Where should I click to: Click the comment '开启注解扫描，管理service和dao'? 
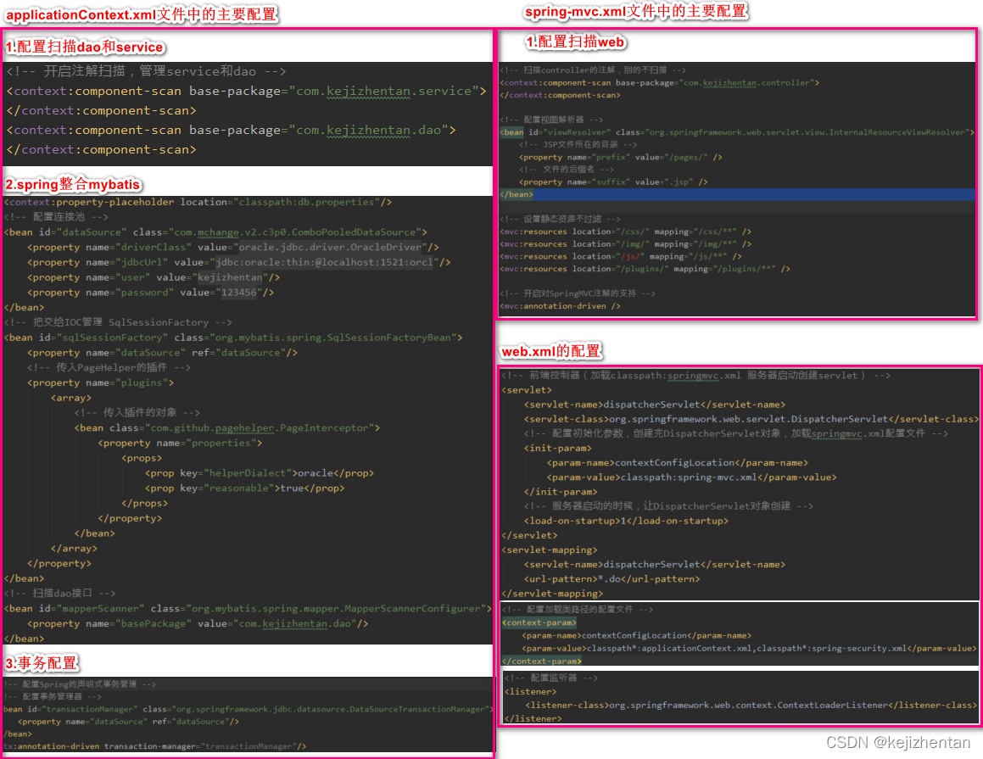tap(146, 71)
